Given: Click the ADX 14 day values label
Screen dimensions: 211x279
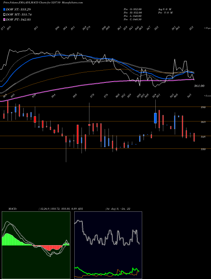Looking at the screenshot, I should point(118,209).
